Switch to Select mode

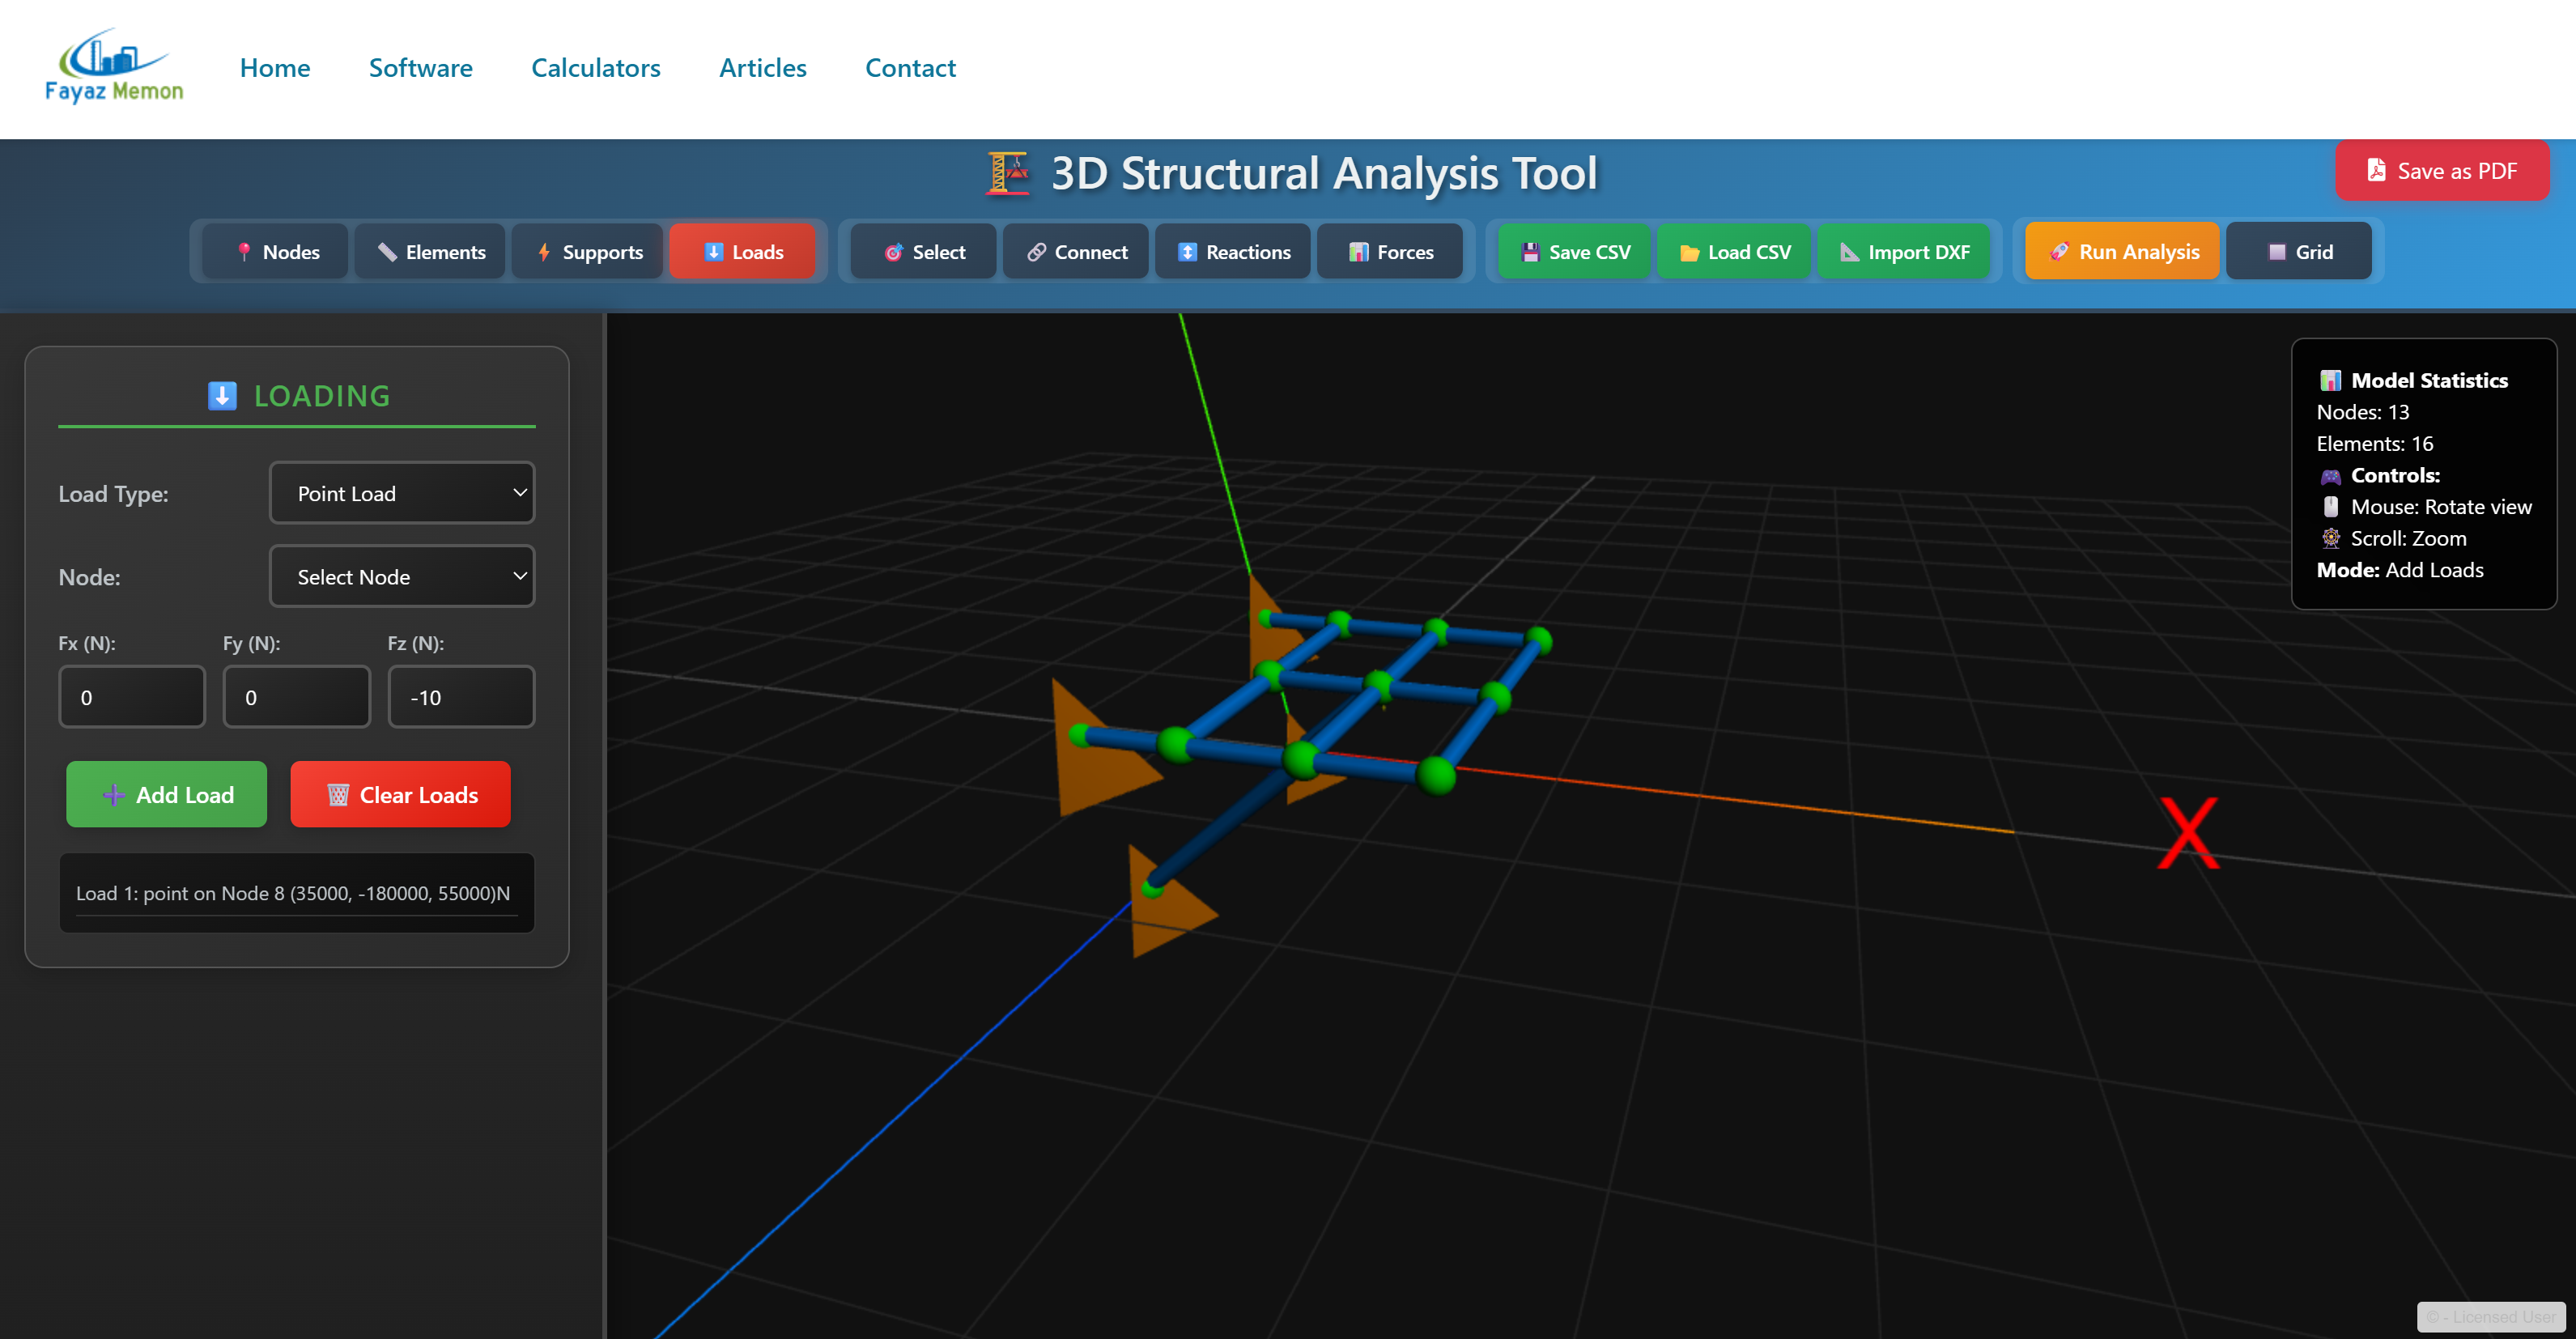922,251
